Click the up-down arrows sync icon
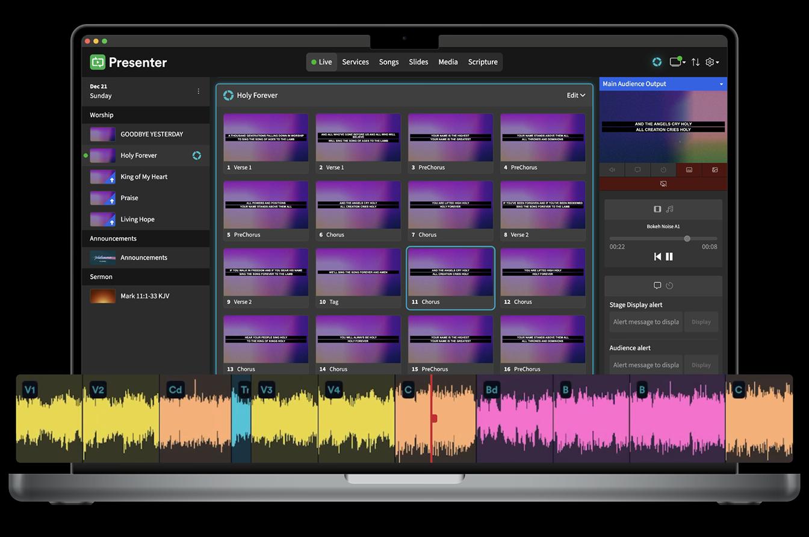809x537 pixels. pyautogui.click(x=695, y=62)
